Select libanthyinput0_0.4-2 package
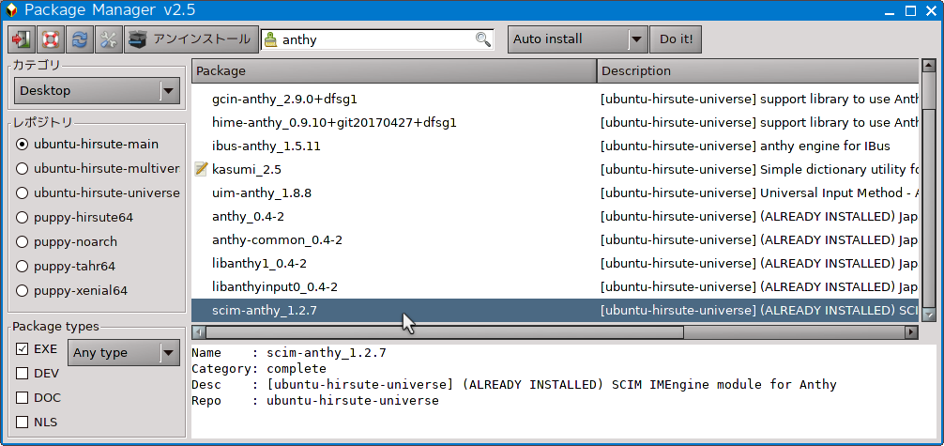Screen dimensions: 944x446 point(556,287)
